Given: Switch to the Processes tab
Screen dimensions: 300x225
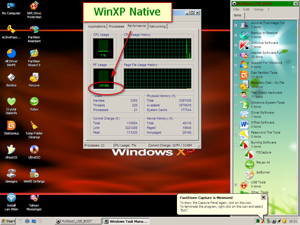Looking at the screenshot, I should [x=117, y=26].
